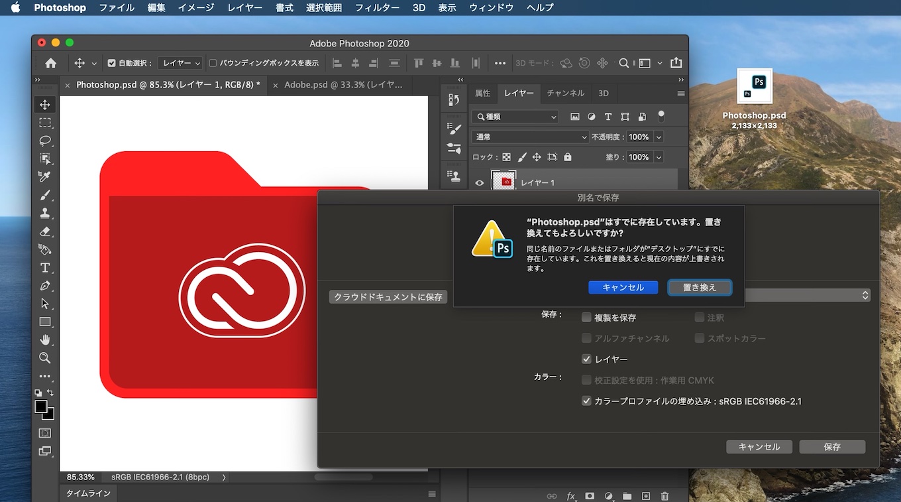The width and height of the screenshot is (901, 502).
Task: Select the Type tool in left toolbar
Action: (45, 268)
